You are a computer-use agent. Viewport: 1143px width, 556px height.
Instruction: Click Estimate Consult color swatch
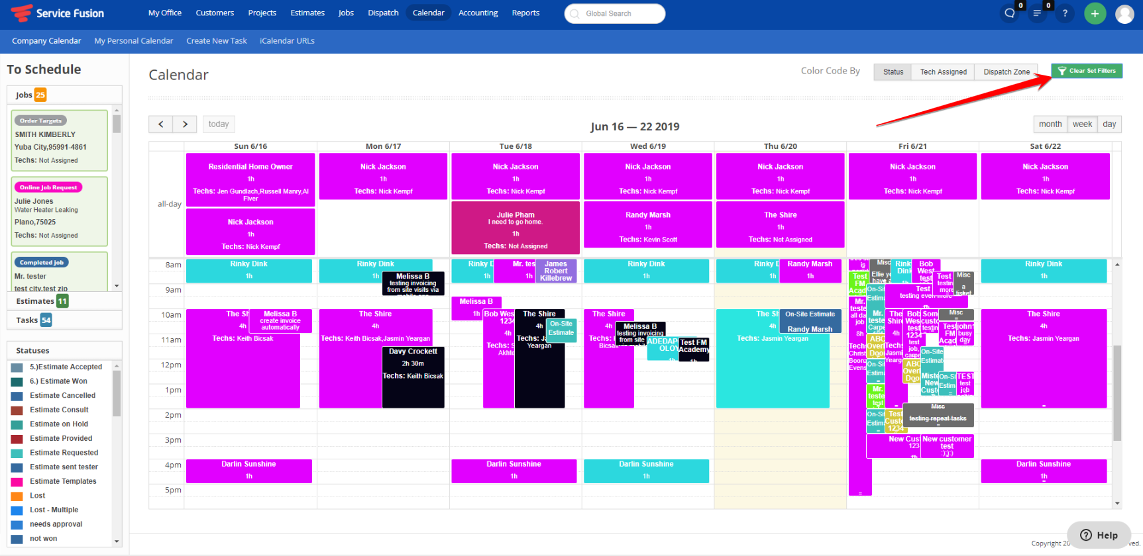[17, 410]
